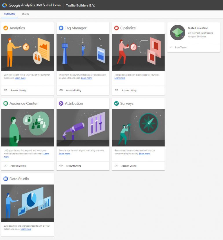Click Google Analytics 360 Suite Home title
Viewport: 223px width, 240px height.
[x=34, y=5]
